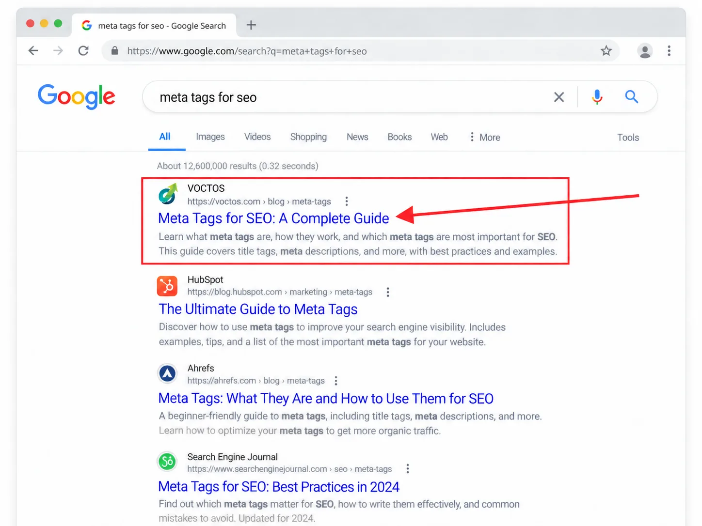Click the Search Engine Journal site name
This screenshot has width=702, height=526.
[232, 457]
